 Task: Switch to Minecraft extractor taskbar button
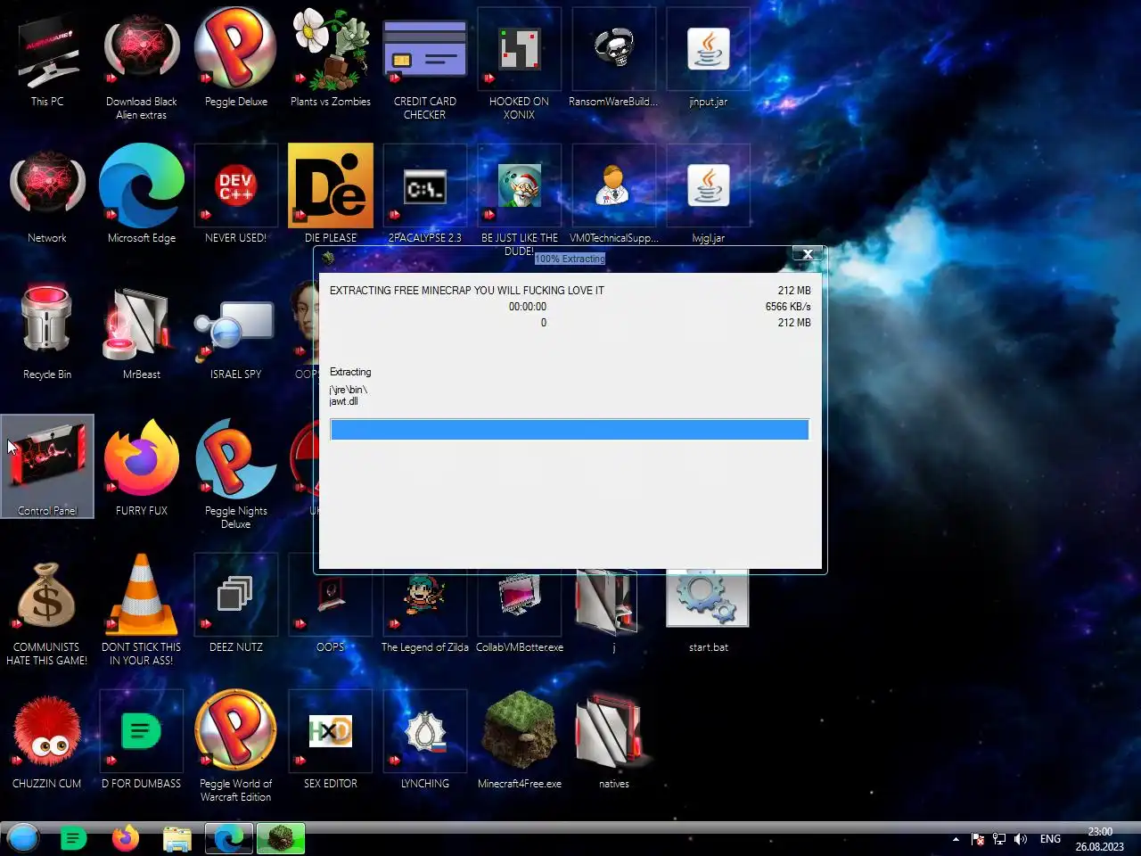pyautogui.click(x=281, y=838)
